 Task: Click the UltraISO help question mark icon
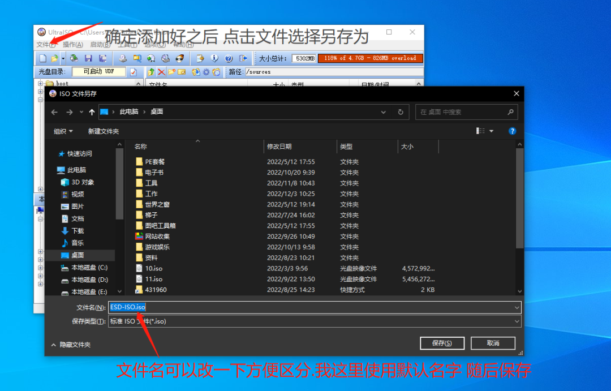pyautogui.click(x=228, y=58)
